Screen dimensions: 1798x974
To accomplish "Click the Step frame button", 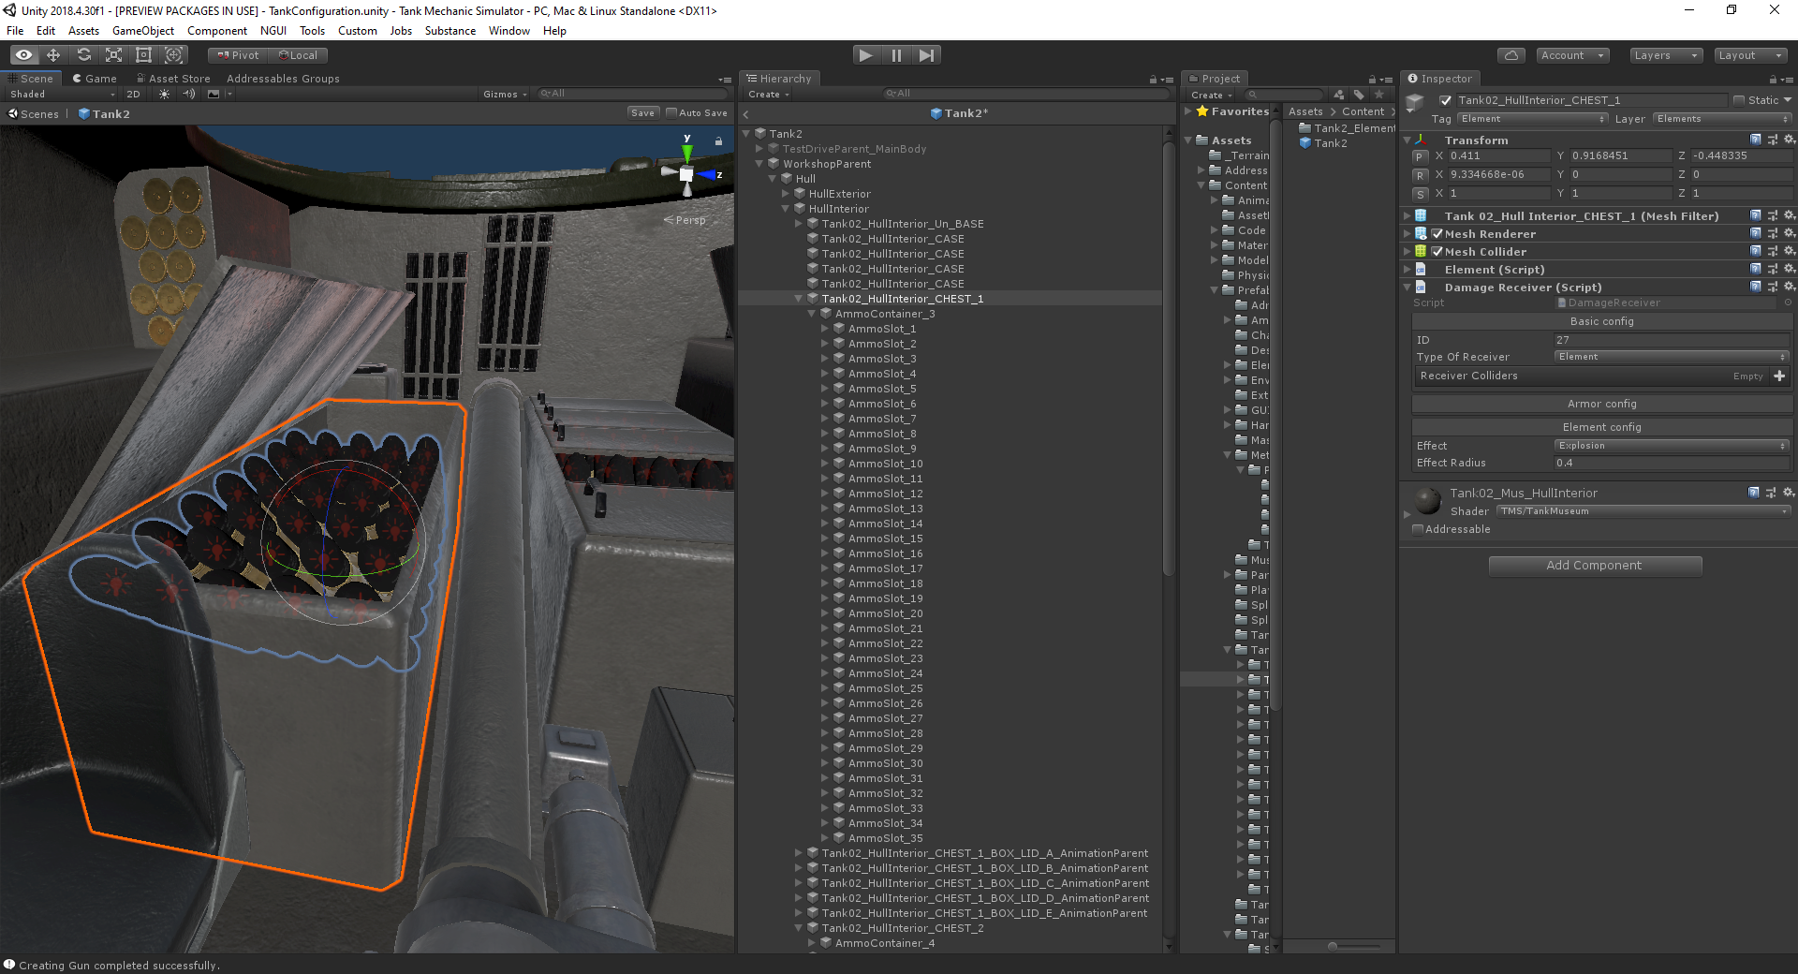I will point(926,55).
